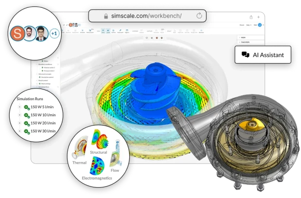This screenshot has height=198, width=301.
Task: Open Simulation control in the tree
Action: pos(48,77)
